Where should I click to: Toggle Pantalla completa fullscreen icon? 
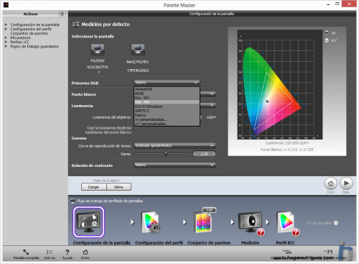pos(26,252)
